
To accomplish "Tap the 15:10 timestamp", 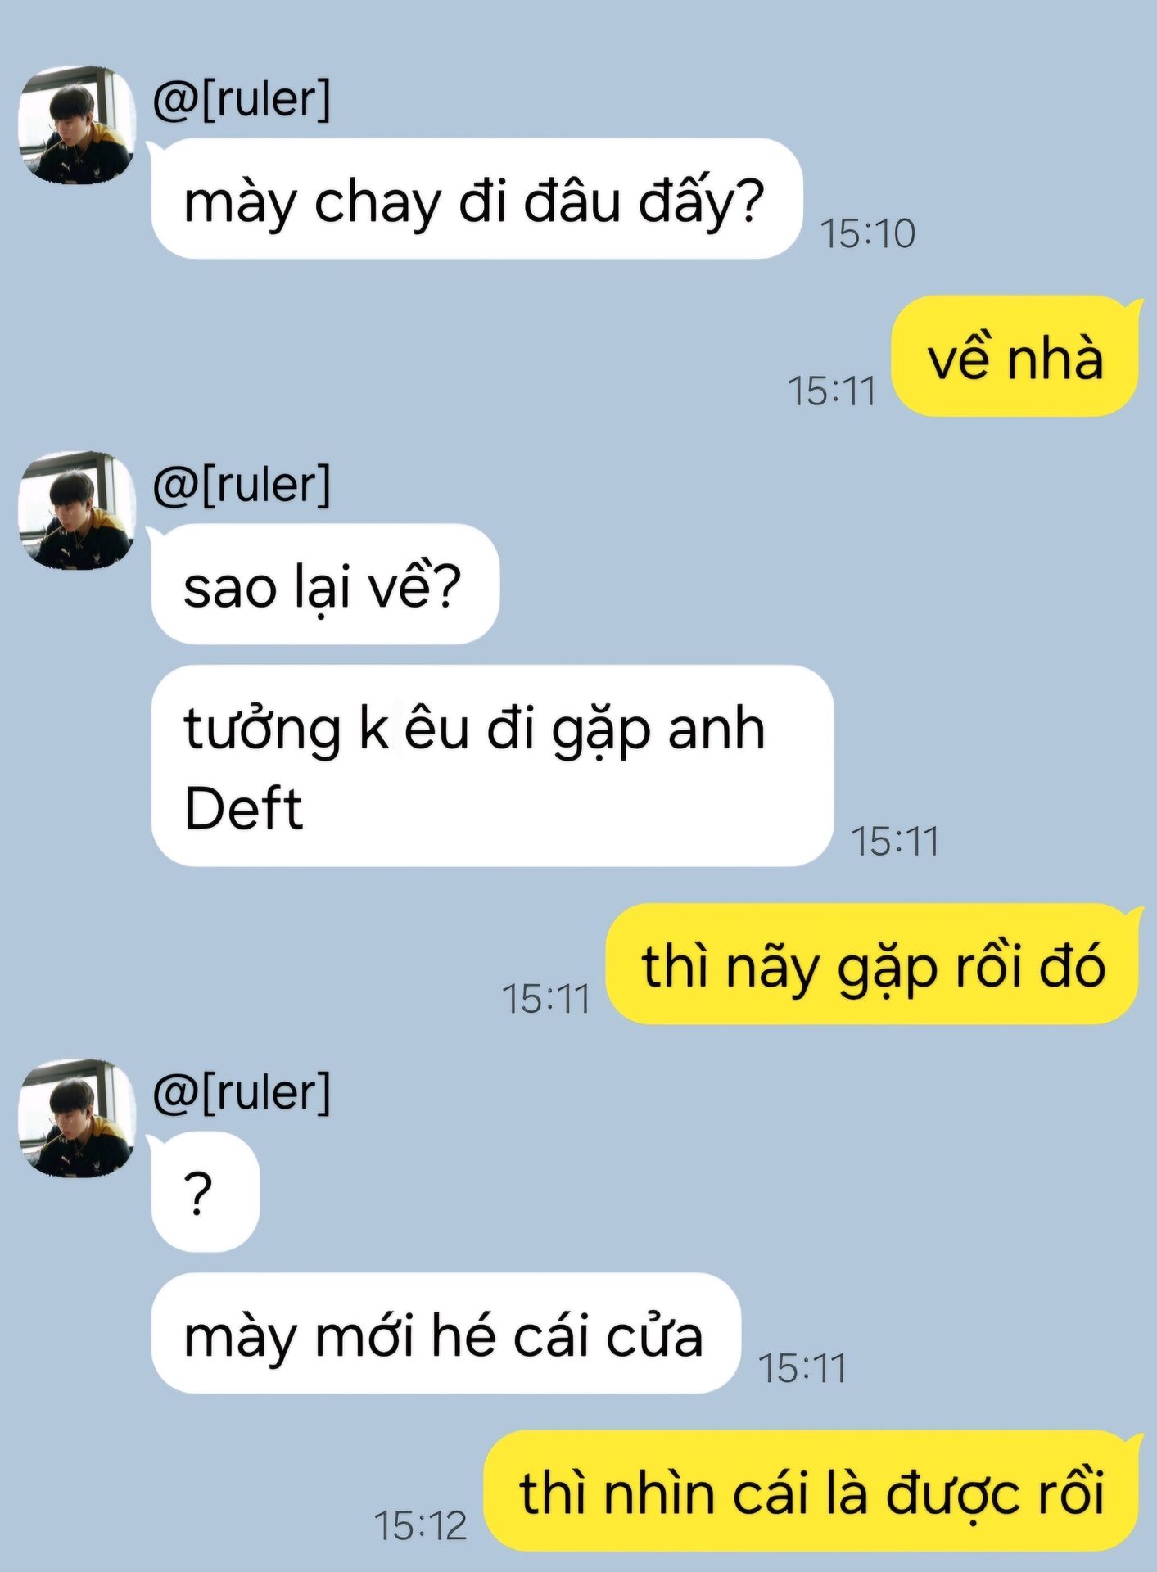I will (x=867, y=233).
